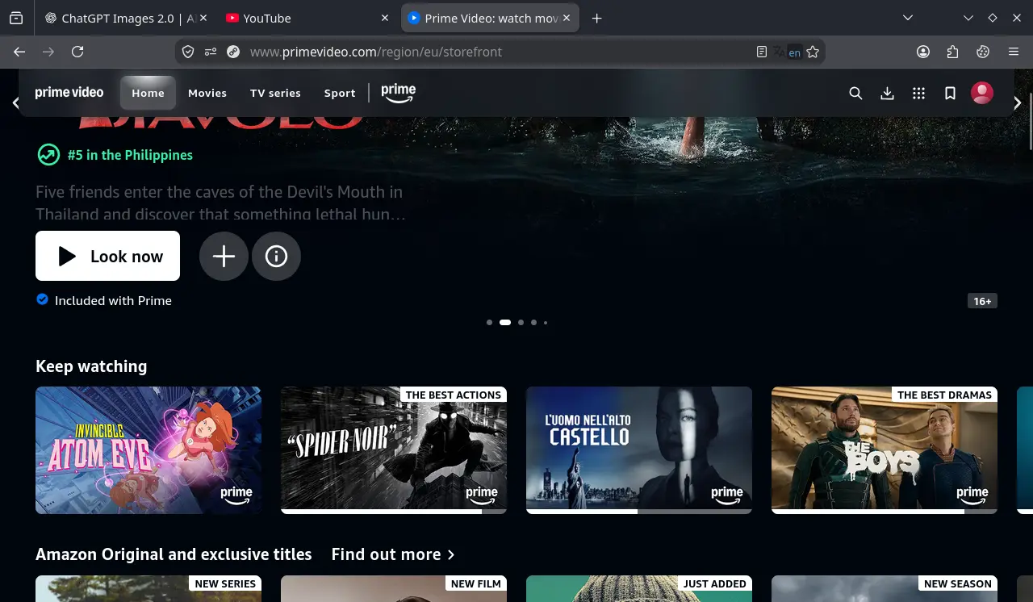Viewport: 1033px width, 602px height.
Task: Open the browser extensions puzzle icon
Action: tap(953, 52)
